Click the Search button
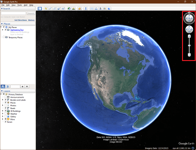Image resolution: width=196 pixels, height=150 pixels. 31,13
